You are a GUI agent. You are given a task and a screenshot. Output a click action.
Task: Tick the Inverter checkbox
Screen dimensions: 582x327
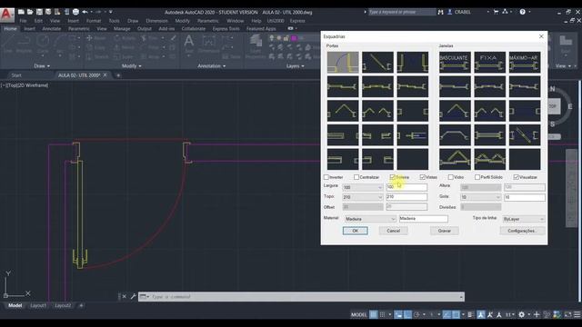click(326, 177)
